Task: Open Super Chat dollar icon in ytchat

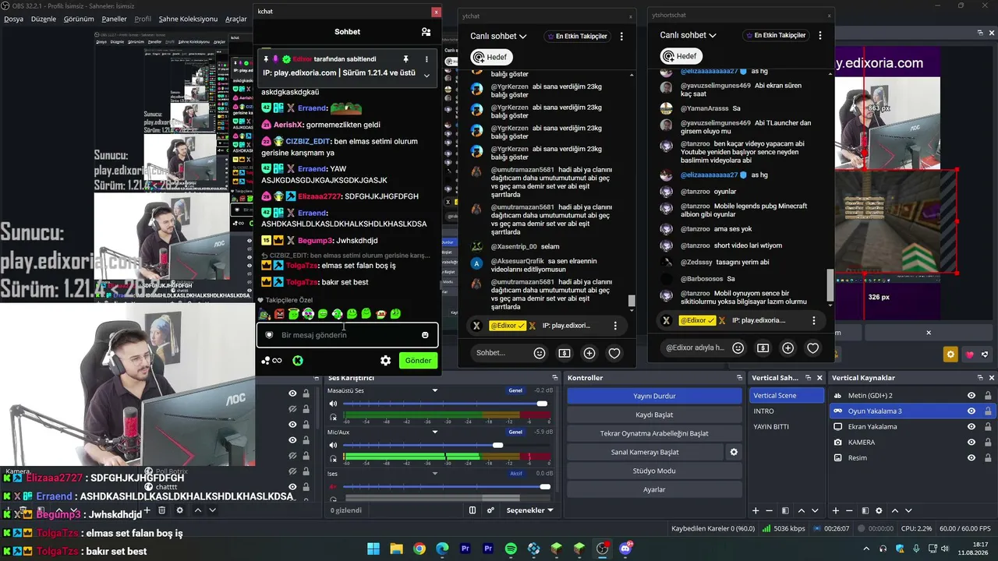Action: (x=564, y=353)
